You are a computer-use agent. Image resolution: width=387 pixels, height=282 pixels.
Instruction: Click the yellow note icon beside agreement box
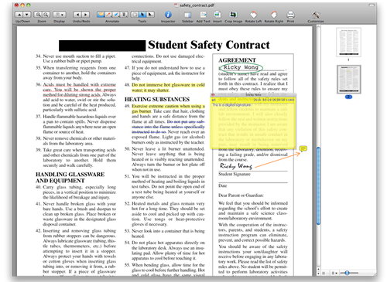pyautogui.click(x=303, y=148)
